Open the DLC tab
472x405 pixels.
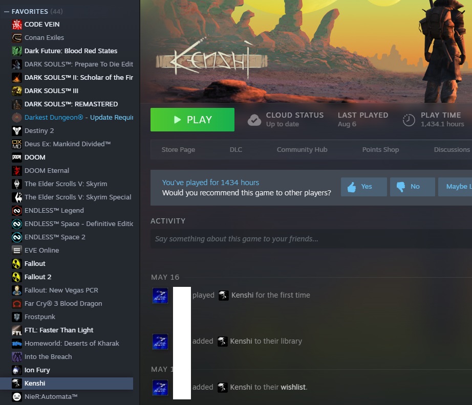(235, 149)
